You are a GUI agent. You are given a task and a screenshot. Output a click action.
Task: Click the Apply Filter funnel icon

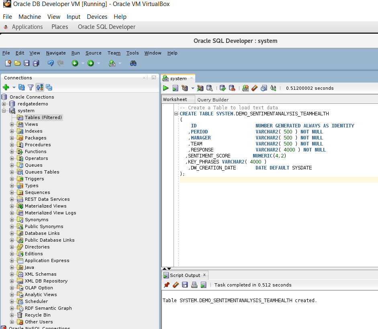pyautogui.click(x=31, y=87)
